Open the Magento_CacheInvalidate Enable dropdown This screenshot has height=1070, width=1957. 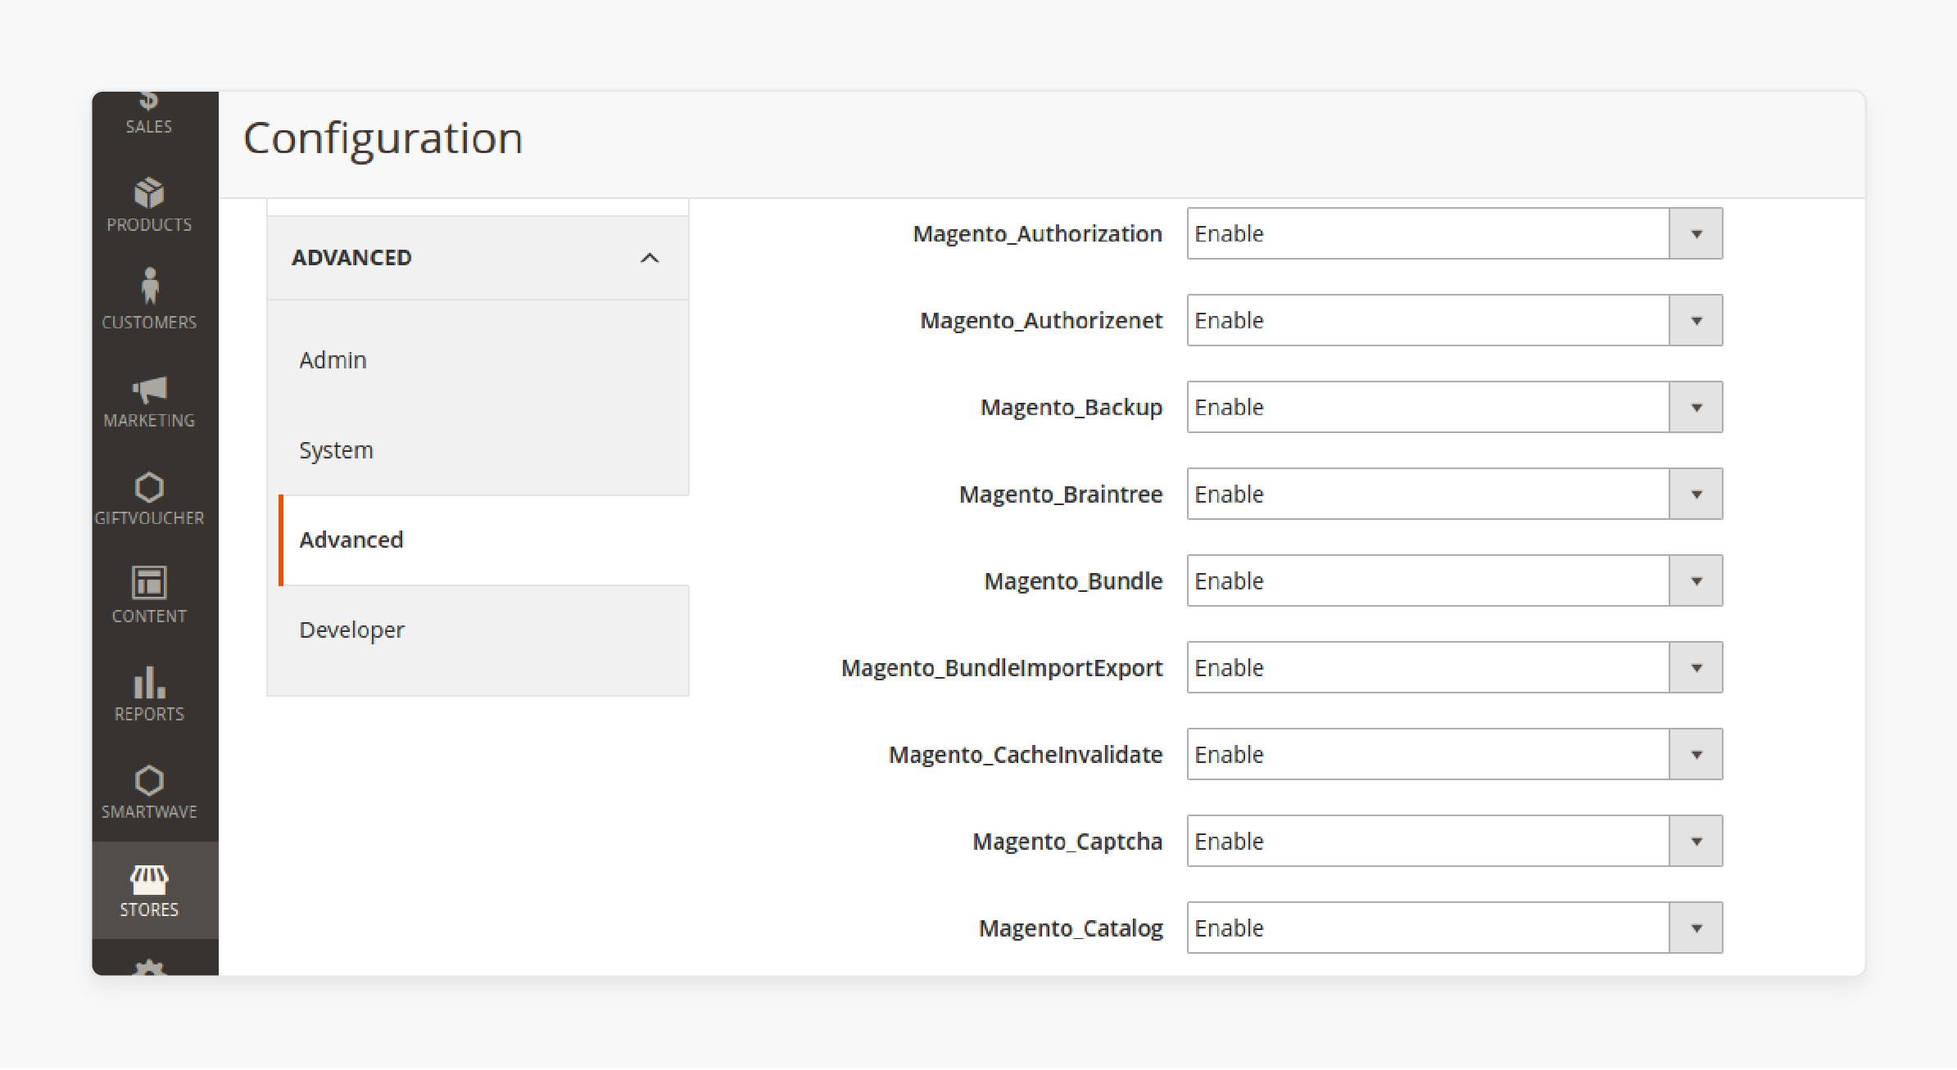click(x=1455, y=755)
